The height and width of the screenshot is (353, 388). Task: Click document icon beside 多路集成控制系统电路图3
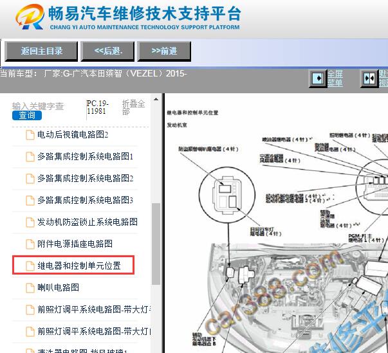click(30, 200)
